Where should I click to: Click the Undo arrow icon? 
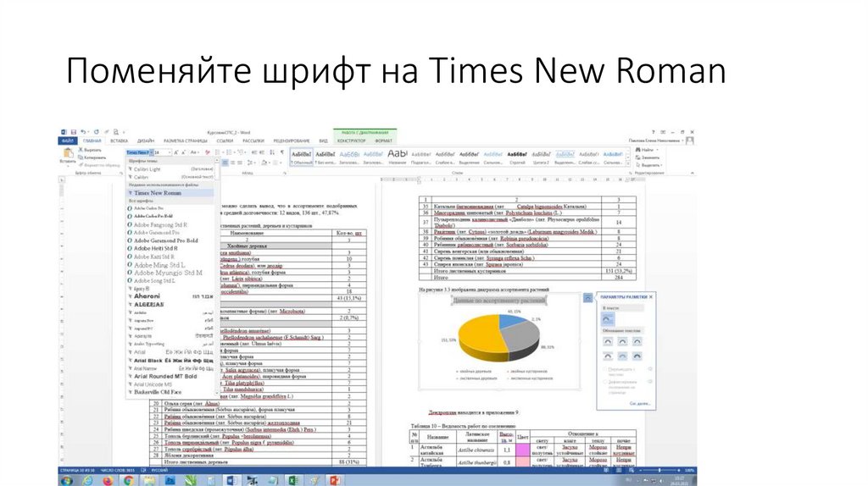pyautogui.click(x=82, y=132)
